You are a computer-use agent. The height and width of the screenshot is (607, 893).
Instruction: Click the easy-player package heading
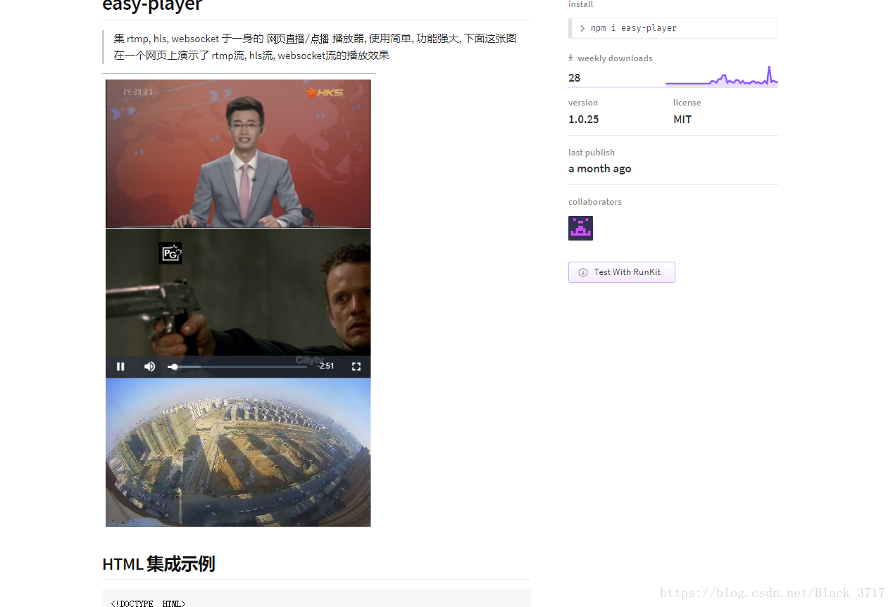(152, 6)
